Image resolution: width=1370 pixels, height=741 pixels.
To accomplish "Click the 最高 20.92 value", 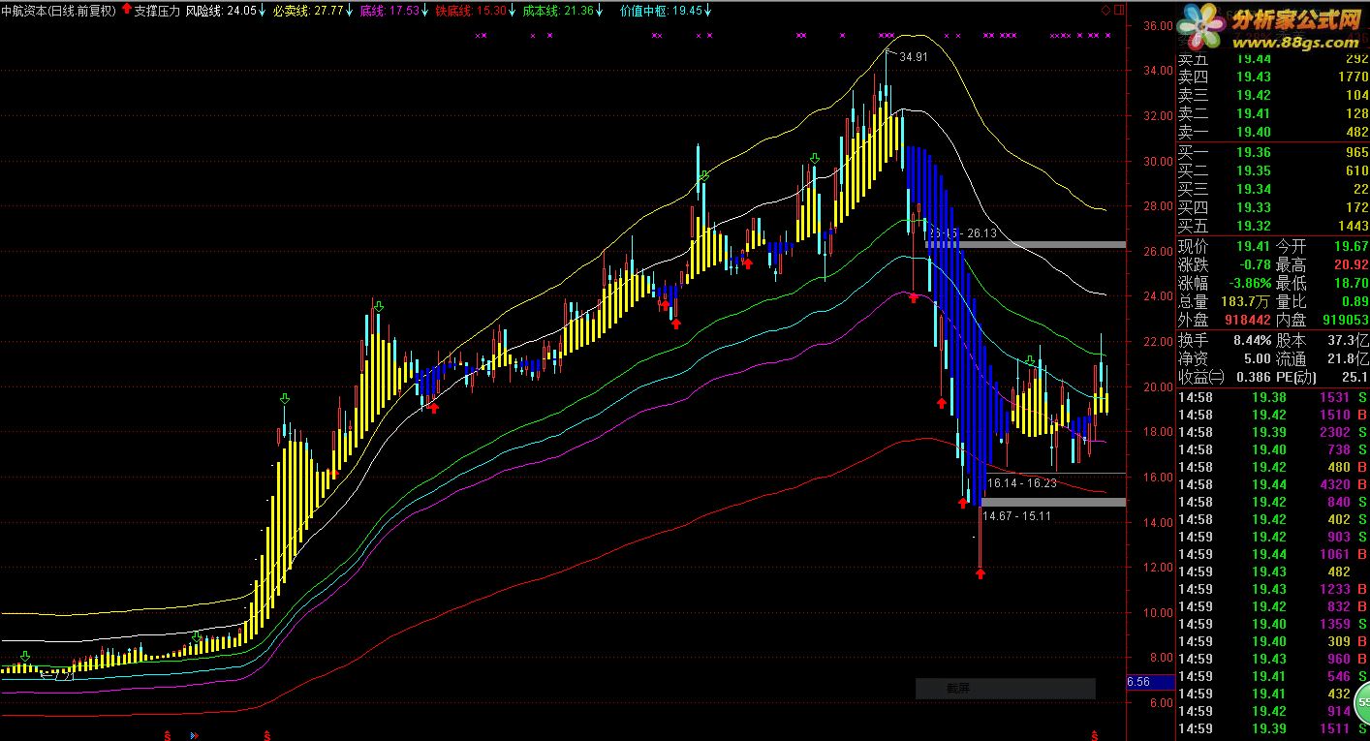I will [1351, 264].
